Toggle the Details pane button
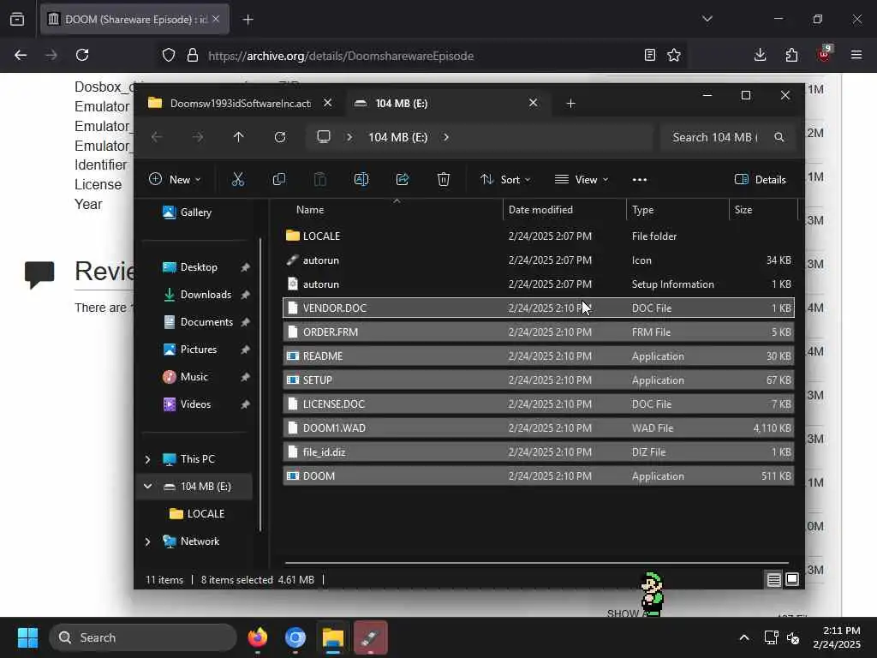This screenshot has height=658, width=877. [761, 180]
